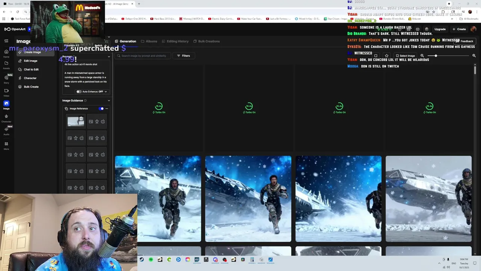
Task: Collapse the sidebar with the menu icon
Action: 6,41
